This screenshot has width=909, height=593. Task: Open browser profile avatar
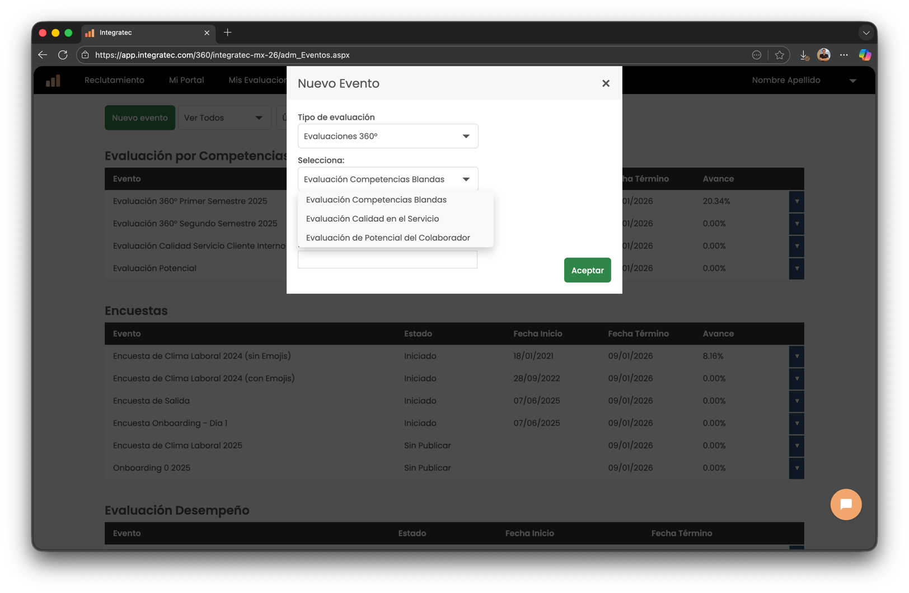point(823,55)
